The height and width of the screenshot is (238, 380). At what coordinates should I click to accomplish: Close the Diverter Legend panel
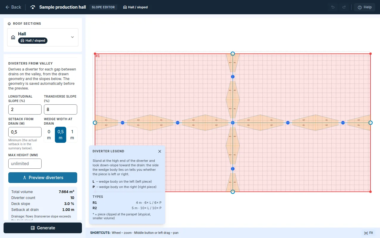(x=160, y=151)
